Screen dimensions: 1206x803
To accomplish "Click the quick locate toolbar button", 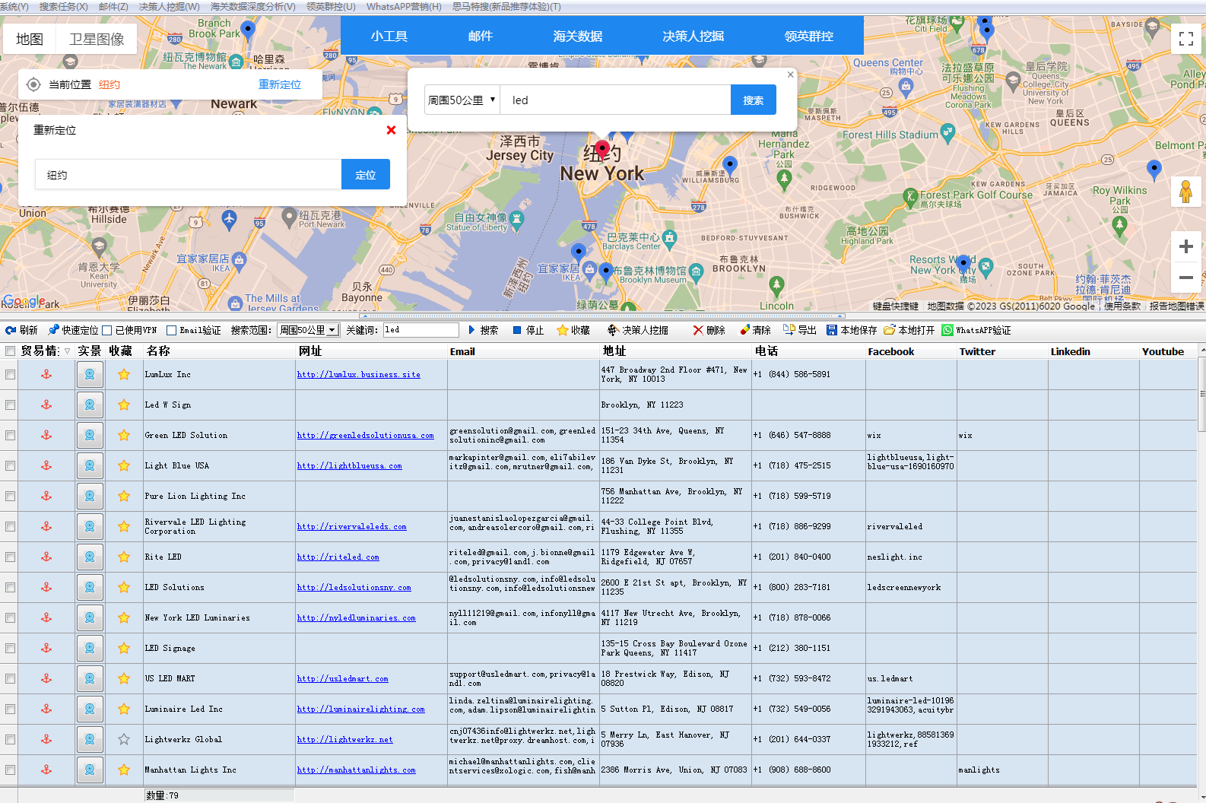I will [73, 330].
